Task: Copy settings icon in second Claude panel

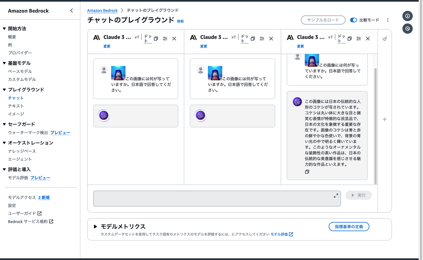Action: click(x=253, y=39)
